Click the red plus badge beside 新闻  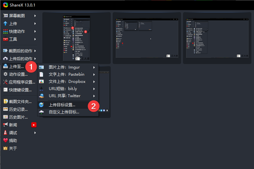pos(34,125)
